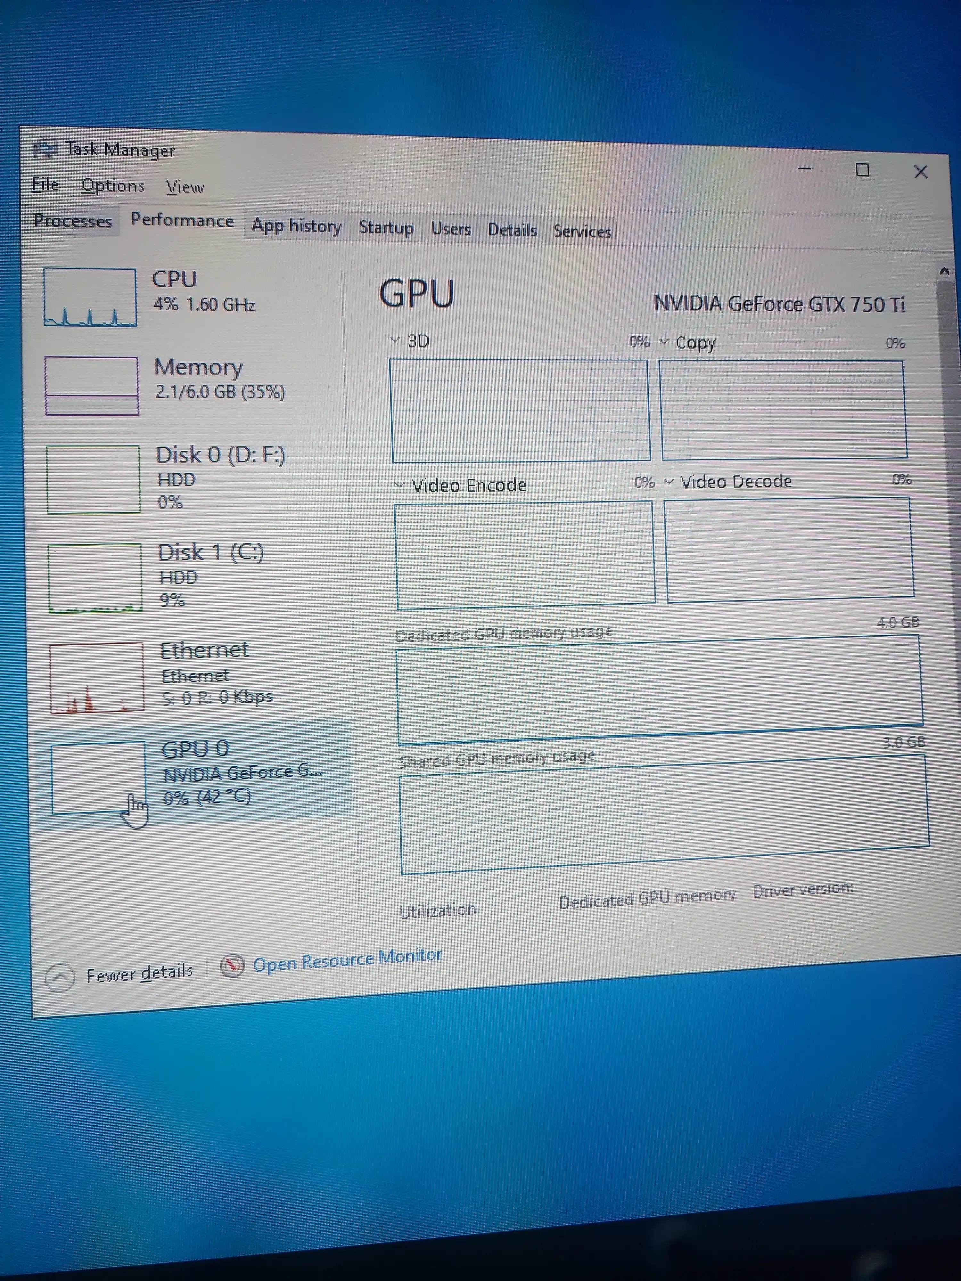Click the Resource Monitor icon
Image resolution: width=961 pixels, height=1281 pixels.
pos(232,967)
